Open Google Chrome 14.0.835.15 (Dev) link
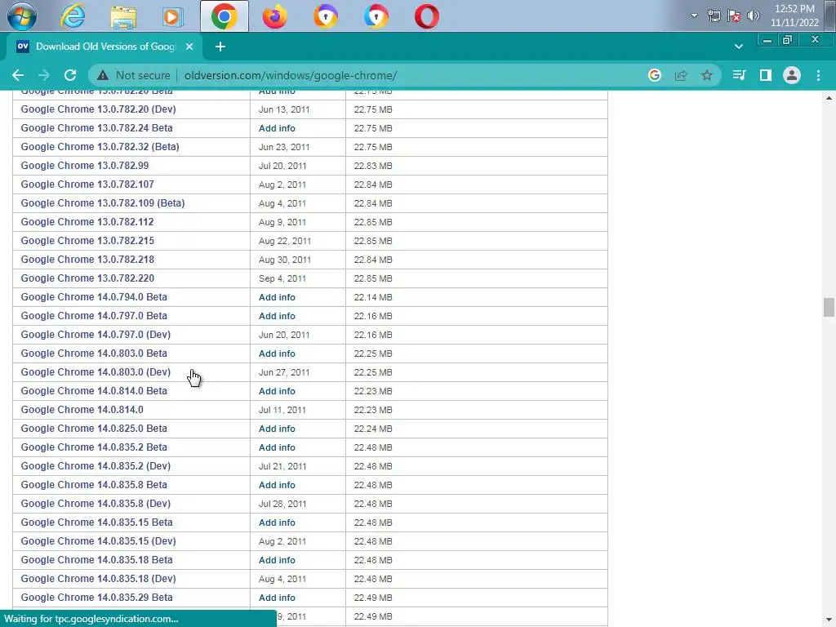Screen dimensions: 836x627 (x=98, y=541)
